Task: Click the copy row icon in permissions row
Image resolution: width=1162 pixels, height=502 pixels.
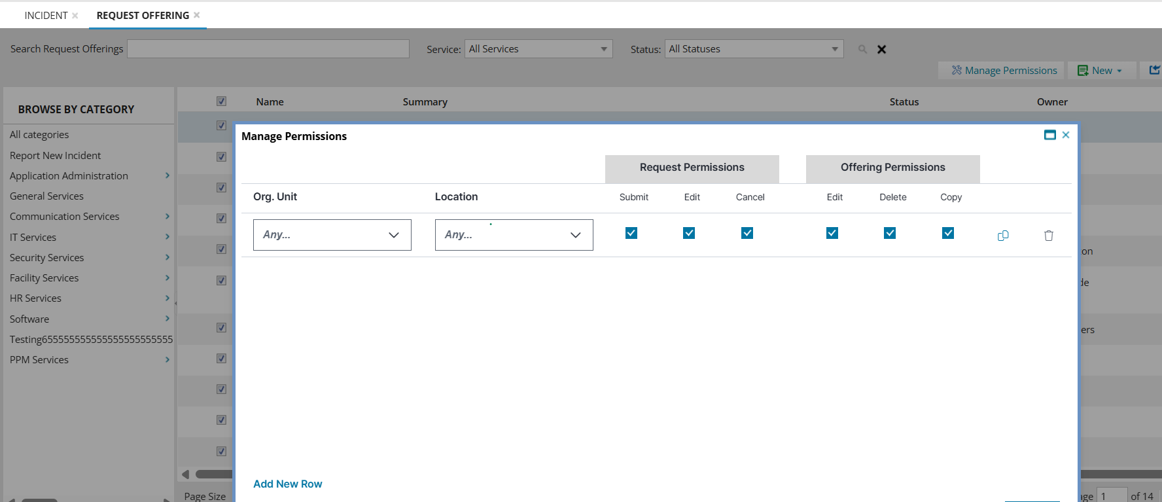Action: coord(1002,236)
